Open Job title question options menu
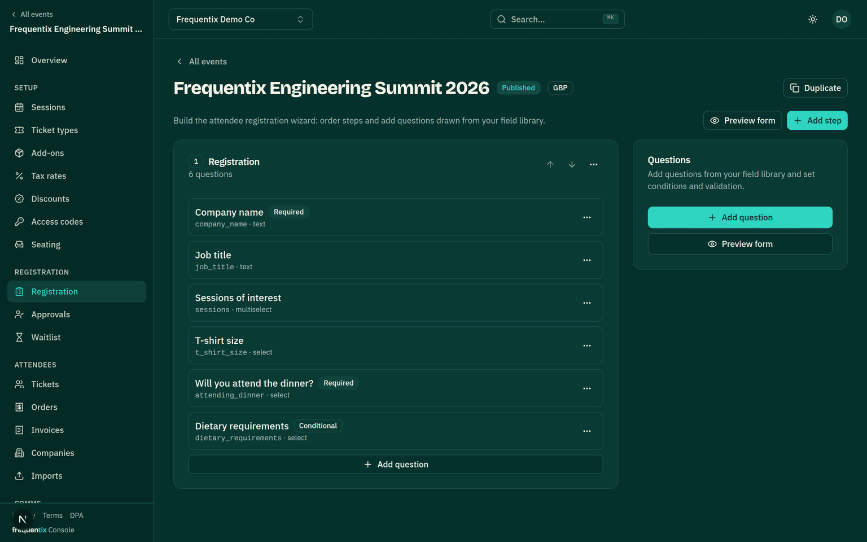The width and height of the screenshot is (867, 542). 587,260
